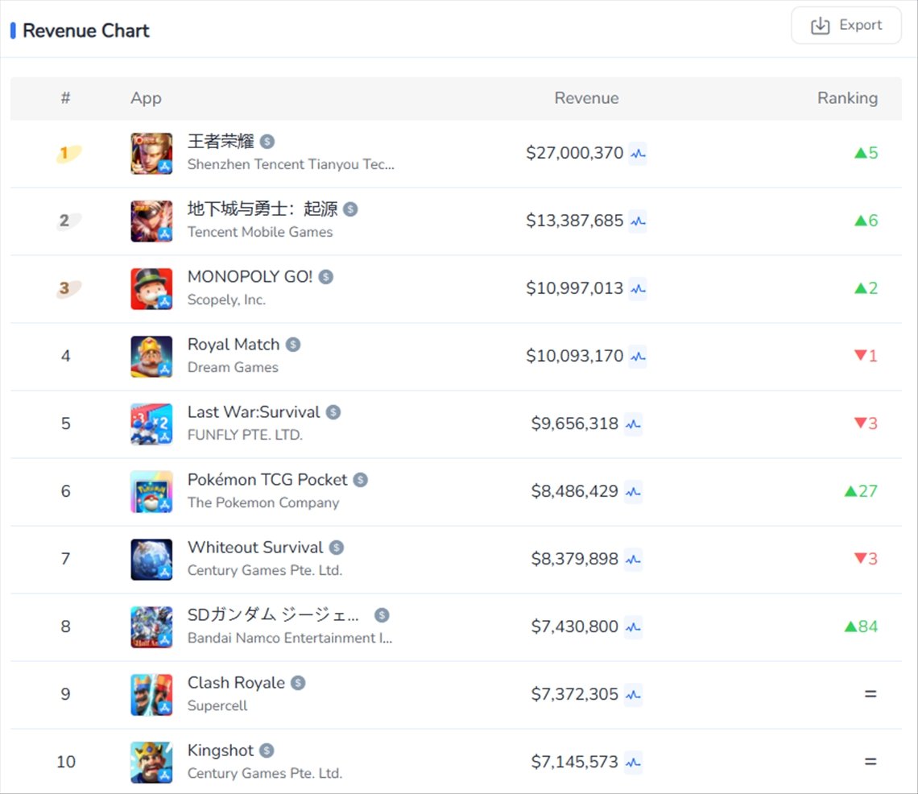Click the Royal Match app icon

151,356
